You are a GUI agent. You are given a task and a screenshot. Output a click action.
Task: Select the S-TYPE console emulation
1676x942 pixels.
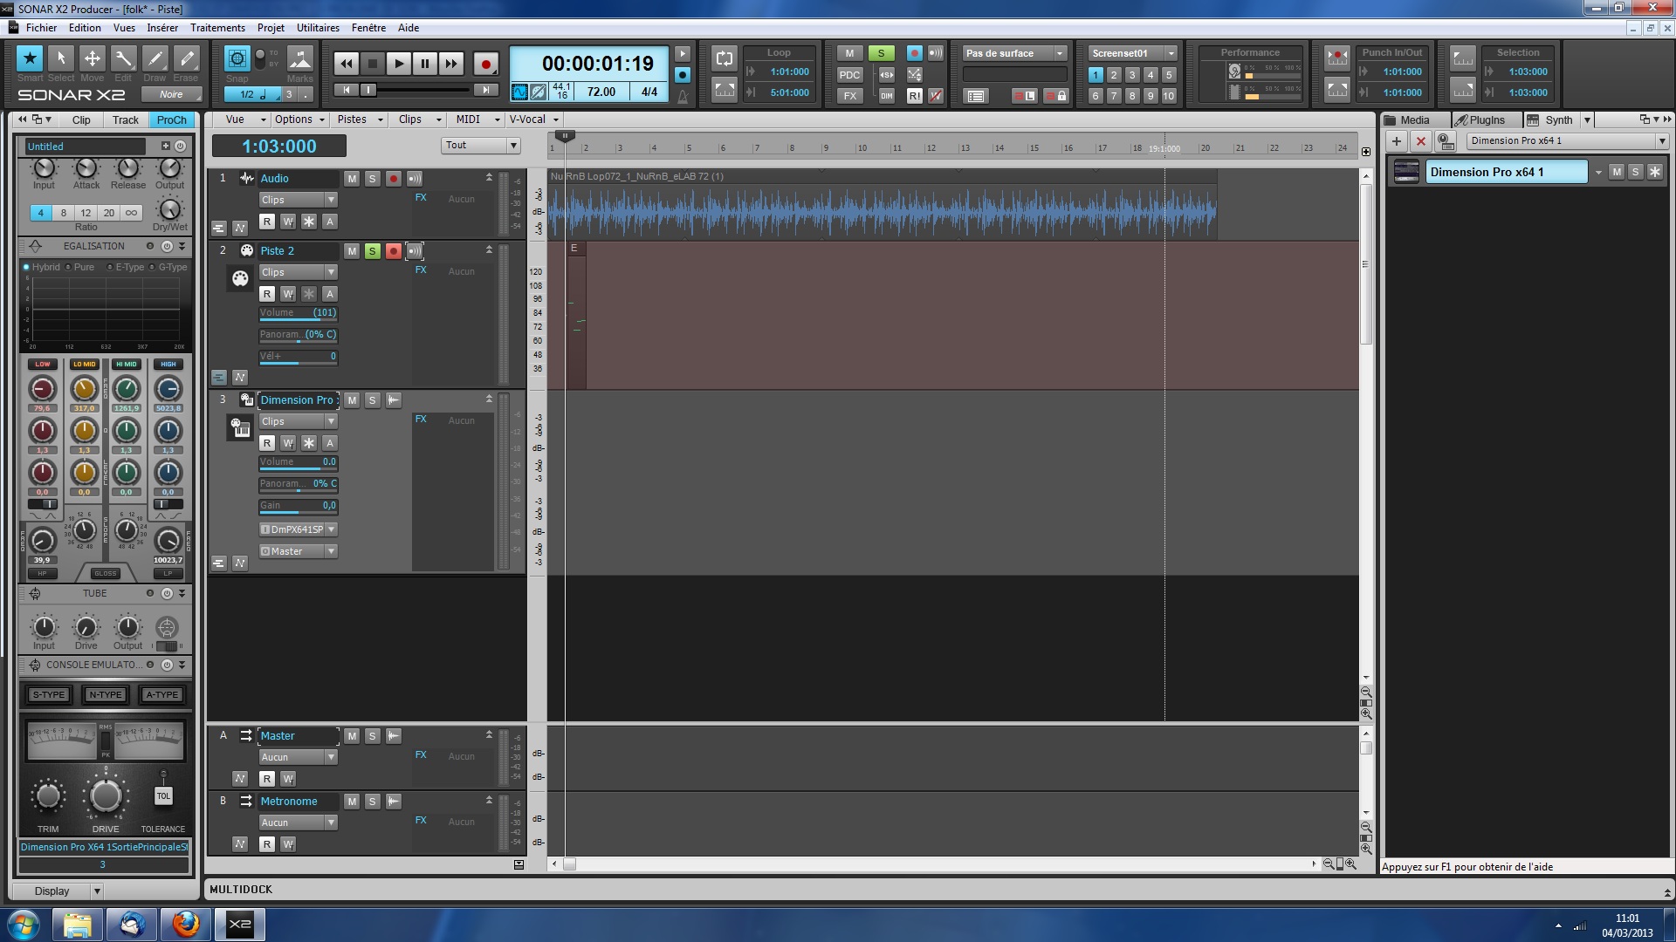[x=49, y=695]
